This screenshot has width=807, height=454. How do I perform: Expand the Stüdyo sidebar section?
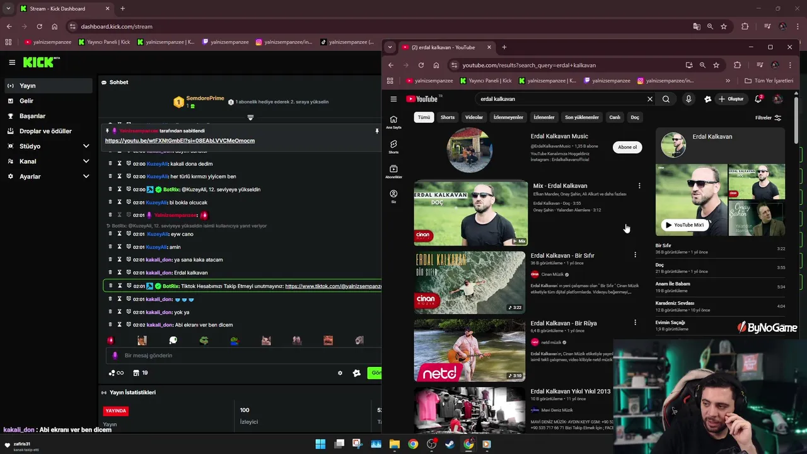86,146
